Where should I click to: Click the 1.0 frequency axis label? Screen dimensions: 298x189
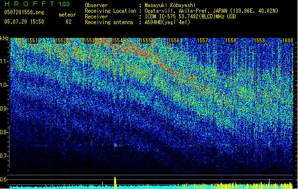tap(4, 85)
